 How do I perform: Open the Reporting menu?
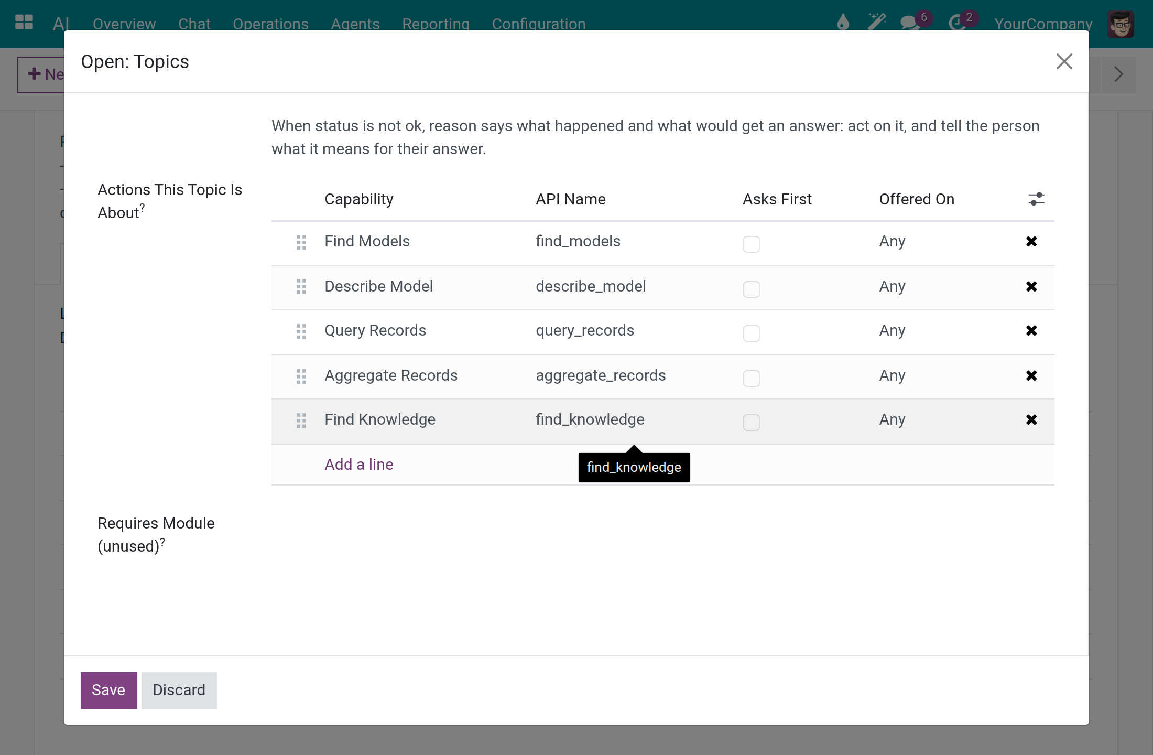[x=436, y=24]
